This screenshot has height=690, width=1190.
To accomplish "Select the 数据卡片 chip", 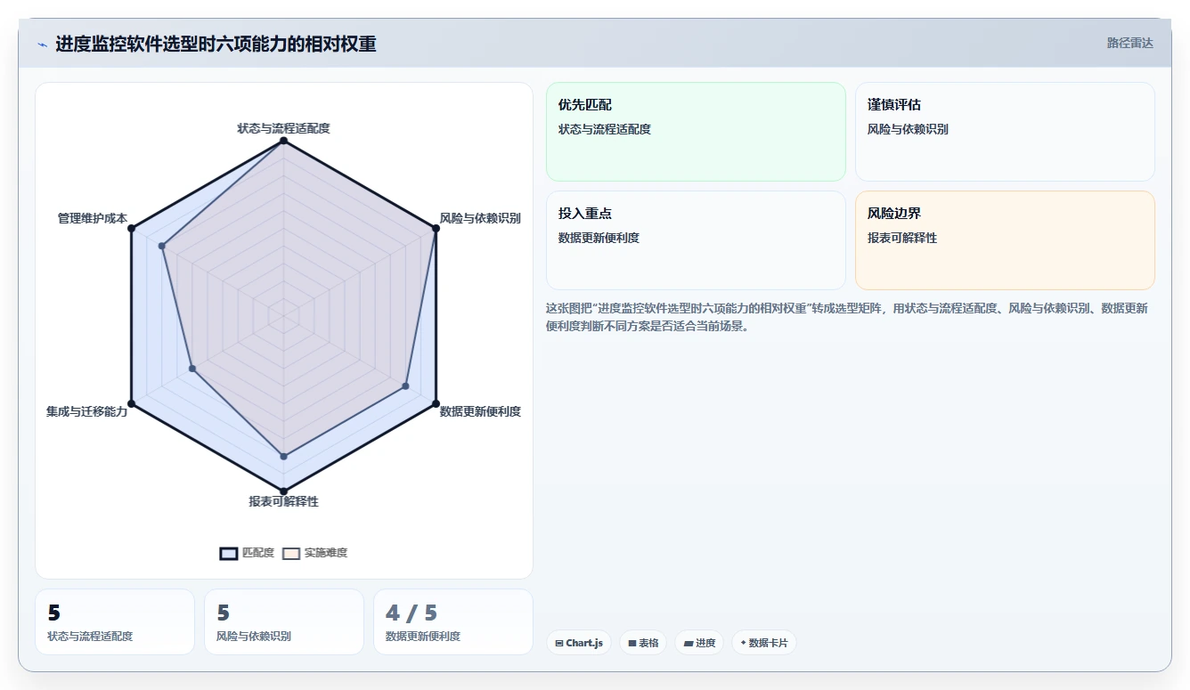I will coord(763,643).
